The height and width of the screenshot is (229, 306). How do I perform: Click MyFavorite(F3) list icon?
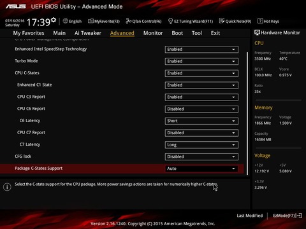(91, 21)
